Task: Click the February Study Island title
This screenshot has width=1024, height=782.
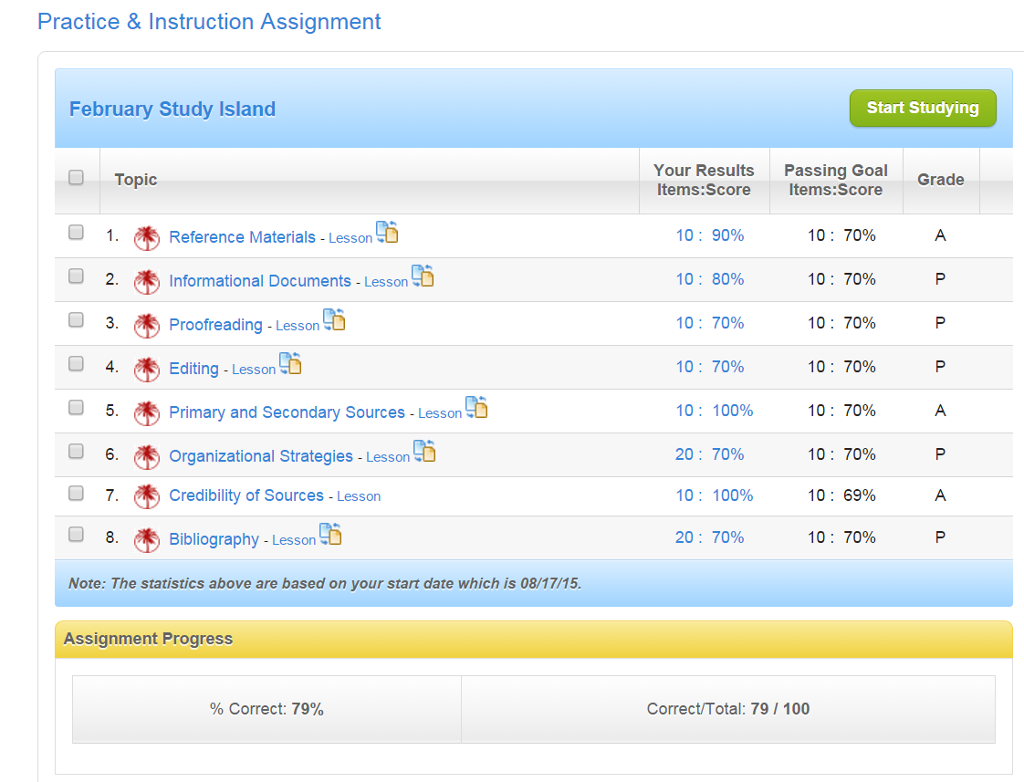Action: [172, 109]
